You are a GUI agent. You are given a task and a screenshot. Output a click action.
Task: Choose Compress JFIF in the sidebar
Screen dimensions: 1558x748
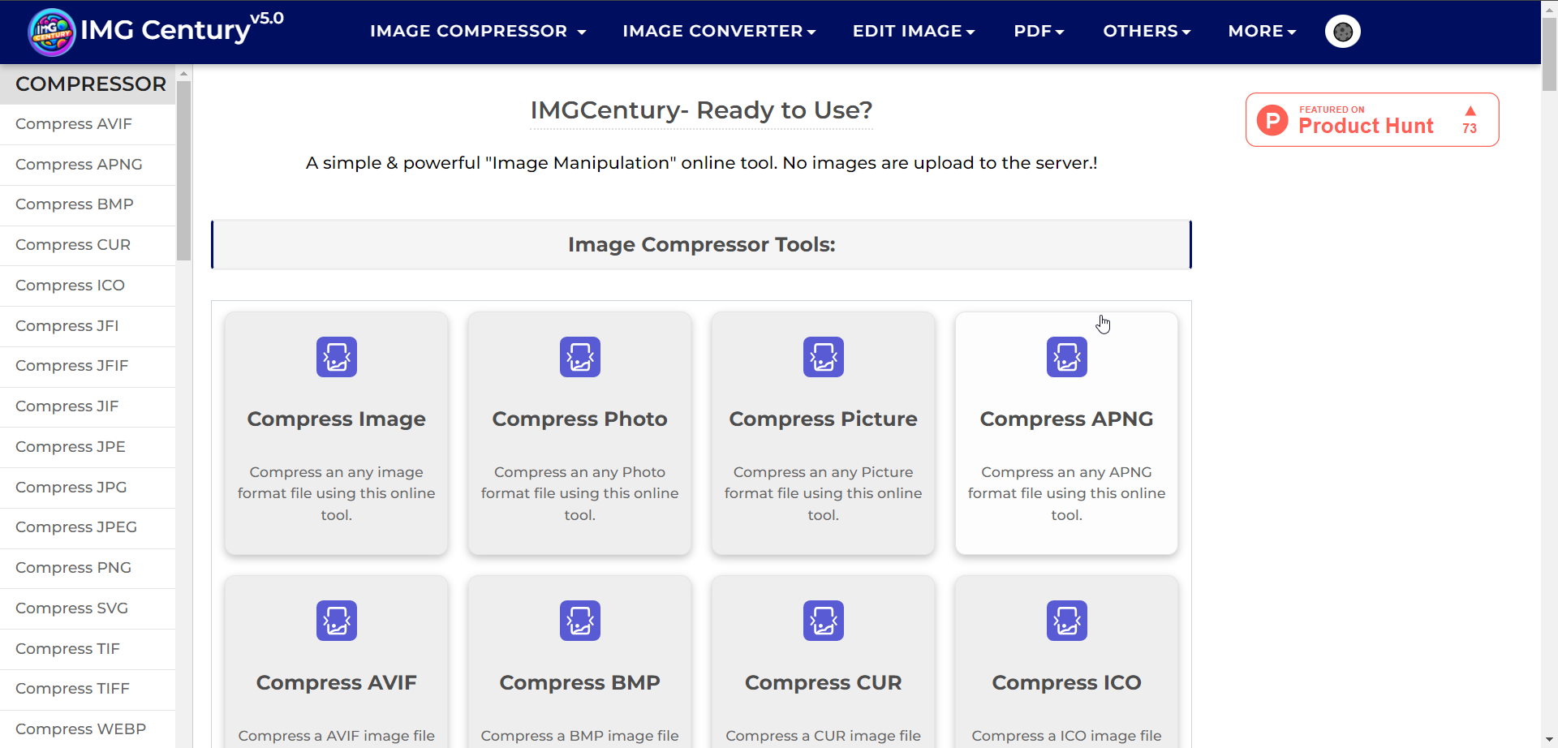pos(88,366)
